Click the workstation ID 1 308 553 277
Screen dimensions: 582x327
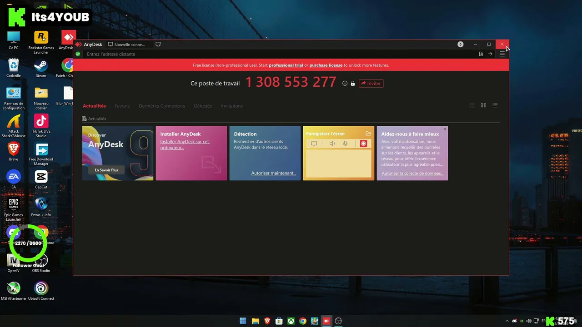tap(291, 83)
